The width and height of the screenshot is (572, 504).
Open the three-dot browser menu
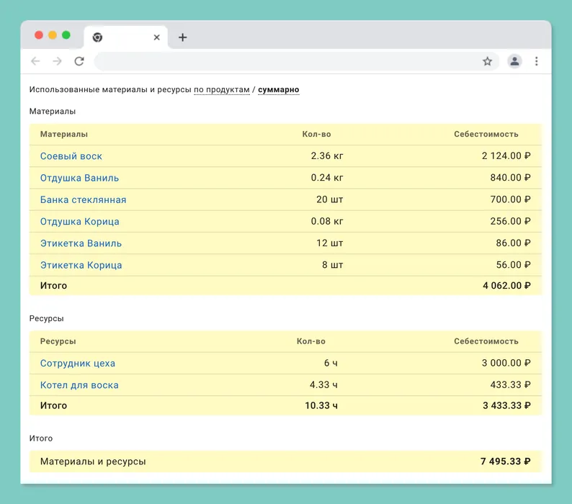(x=536, y=61)
